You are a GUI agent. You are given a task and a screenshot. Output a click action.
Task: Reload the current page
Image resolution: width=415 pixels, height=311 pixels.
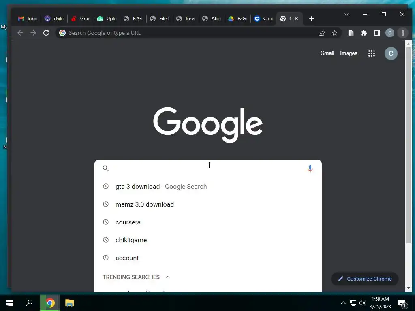click(x=46, y=33)
